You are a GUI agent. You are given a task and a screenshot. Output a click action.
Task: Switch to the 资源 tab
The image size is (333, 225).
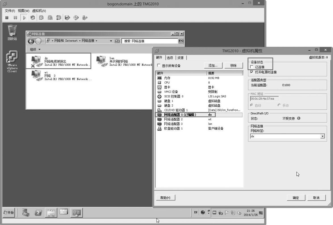[x=181, y=58]
